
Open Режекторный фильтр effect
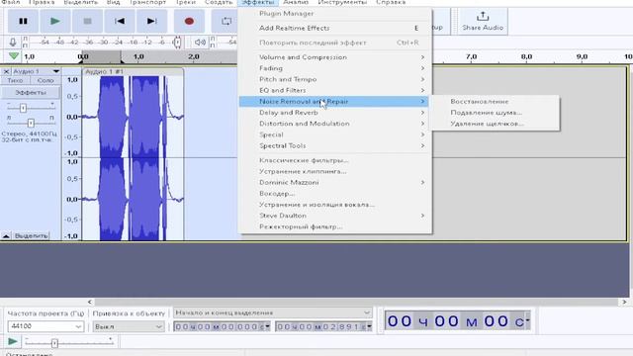pos(335,226)
